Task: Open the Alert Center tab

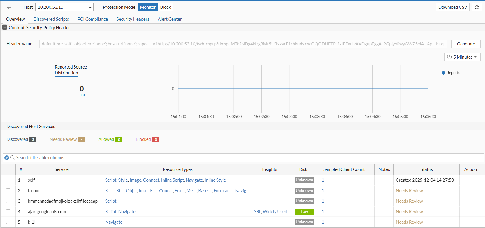Action: click(170, 19)
